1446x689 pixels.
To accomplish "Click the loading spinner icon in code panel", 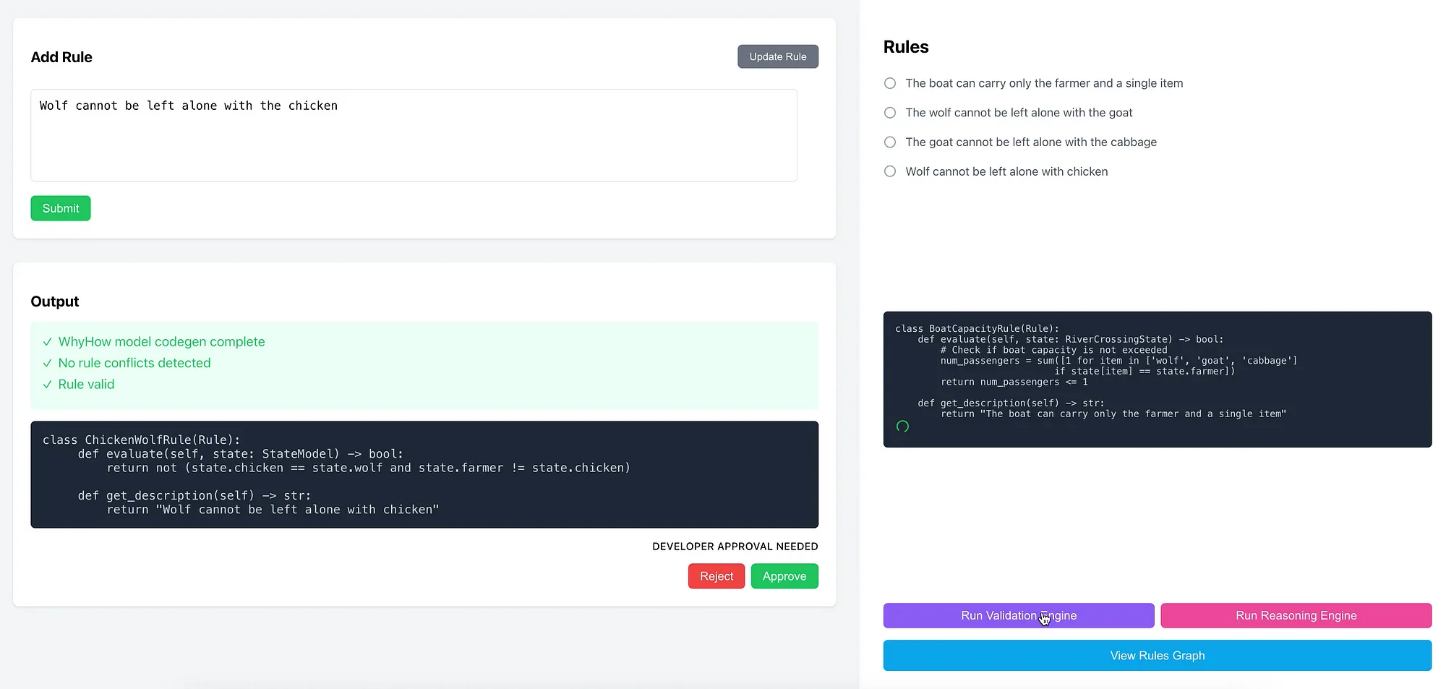I will (902, 427).
